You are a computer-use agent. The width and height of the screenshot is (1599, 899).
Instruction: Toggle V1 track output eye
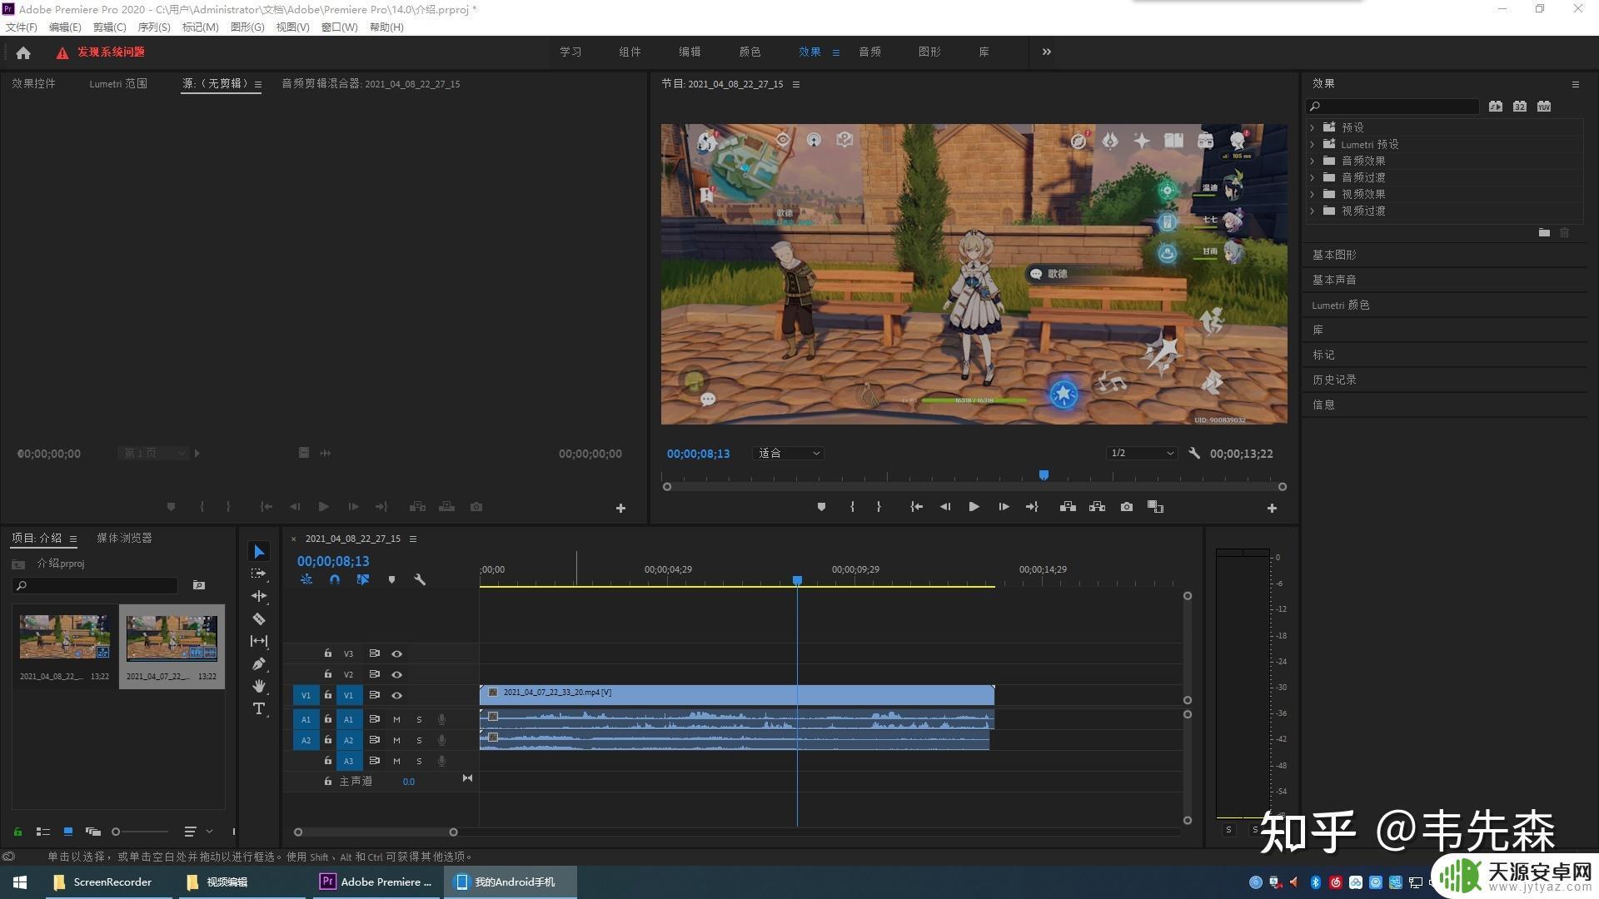pyautogui.click(x=396, y=696)
